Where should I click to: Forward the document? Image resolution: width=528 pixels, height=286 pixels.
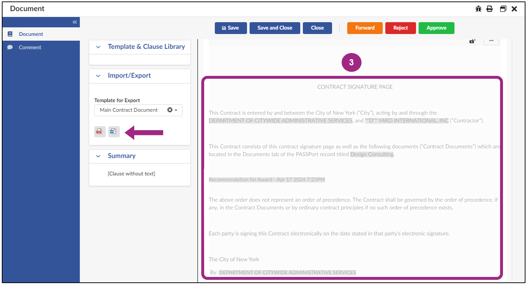(x=364, y=28)
